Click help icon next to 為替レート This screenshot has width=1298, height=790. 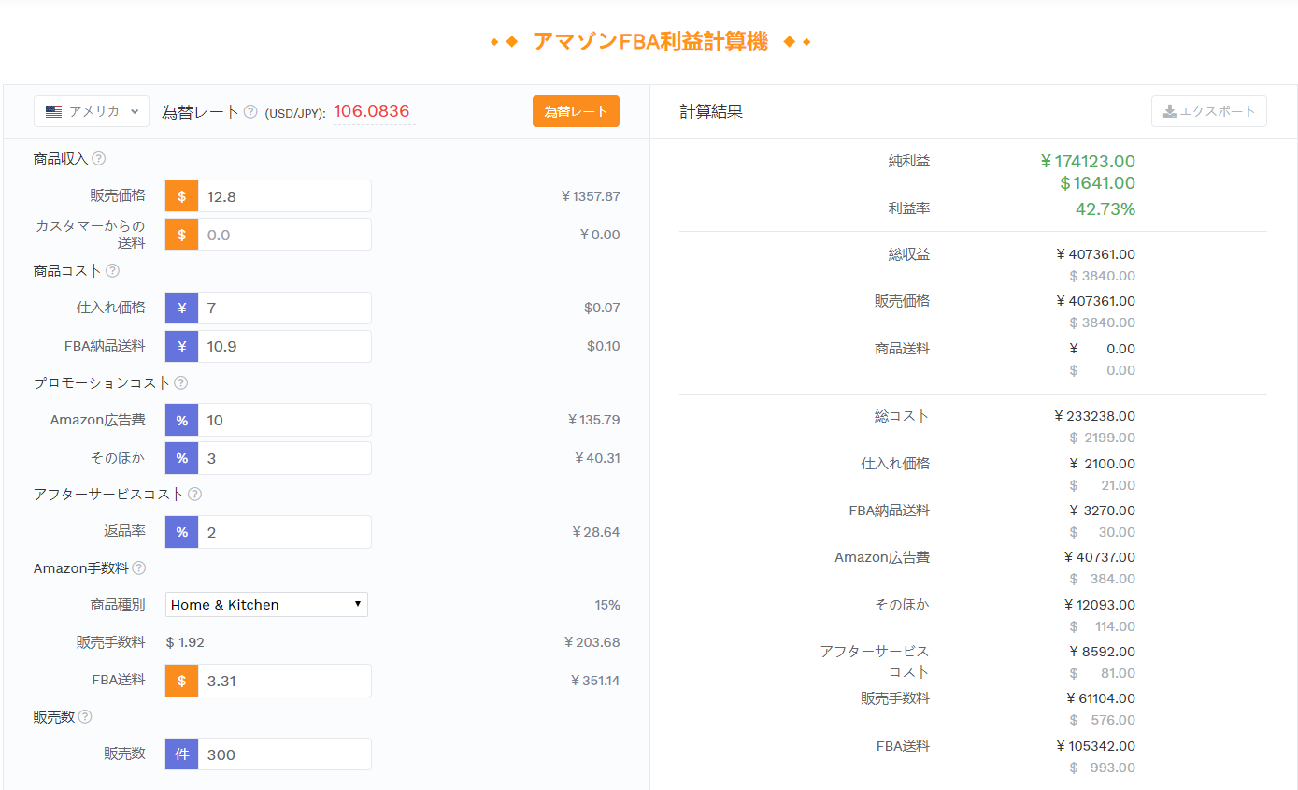tap(250, 111)
